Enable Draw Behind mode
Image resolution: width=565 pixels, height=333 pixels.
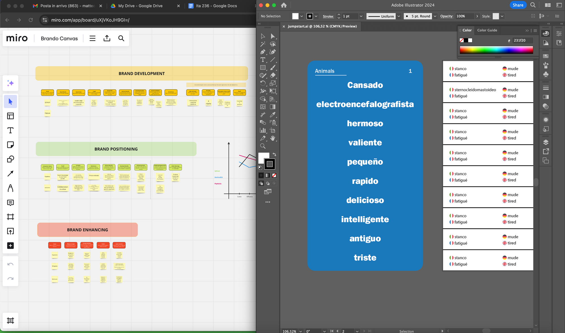[268, 183]
